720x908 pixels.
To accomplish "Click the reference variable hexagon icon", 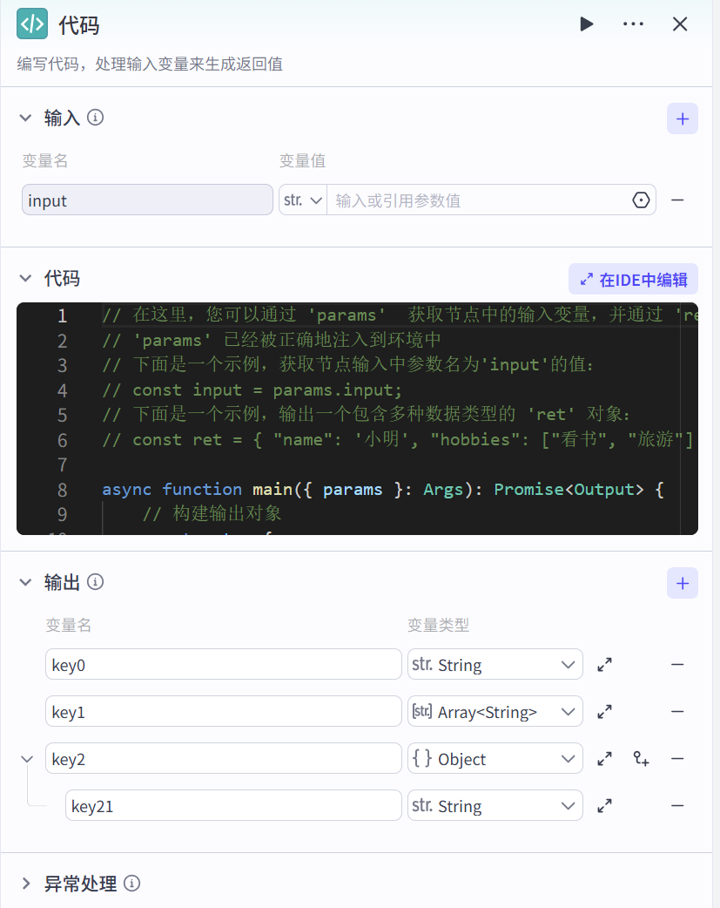I will (x=641, y=200).
